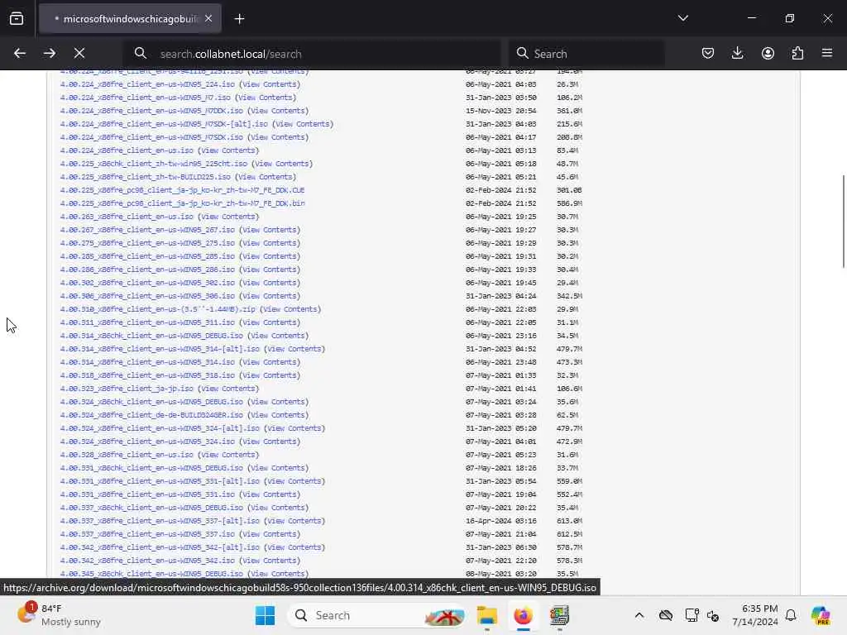The image size is (847, 635).
Task: Close the microsoftwindowschicagobuild tab
Action: [x=208, y=19]
